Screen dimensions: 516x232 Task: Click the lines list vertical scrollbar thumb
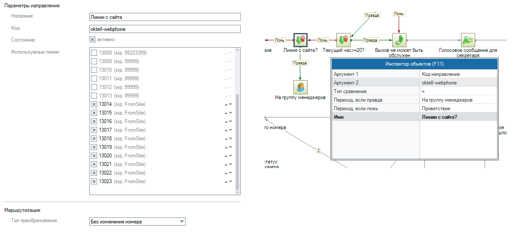pyautogui.click(x=237, y=143)
